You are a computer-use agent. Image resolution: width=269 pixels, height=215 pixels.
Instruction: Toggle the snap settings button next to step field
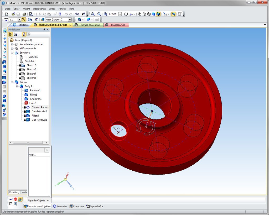pos(24,19)
